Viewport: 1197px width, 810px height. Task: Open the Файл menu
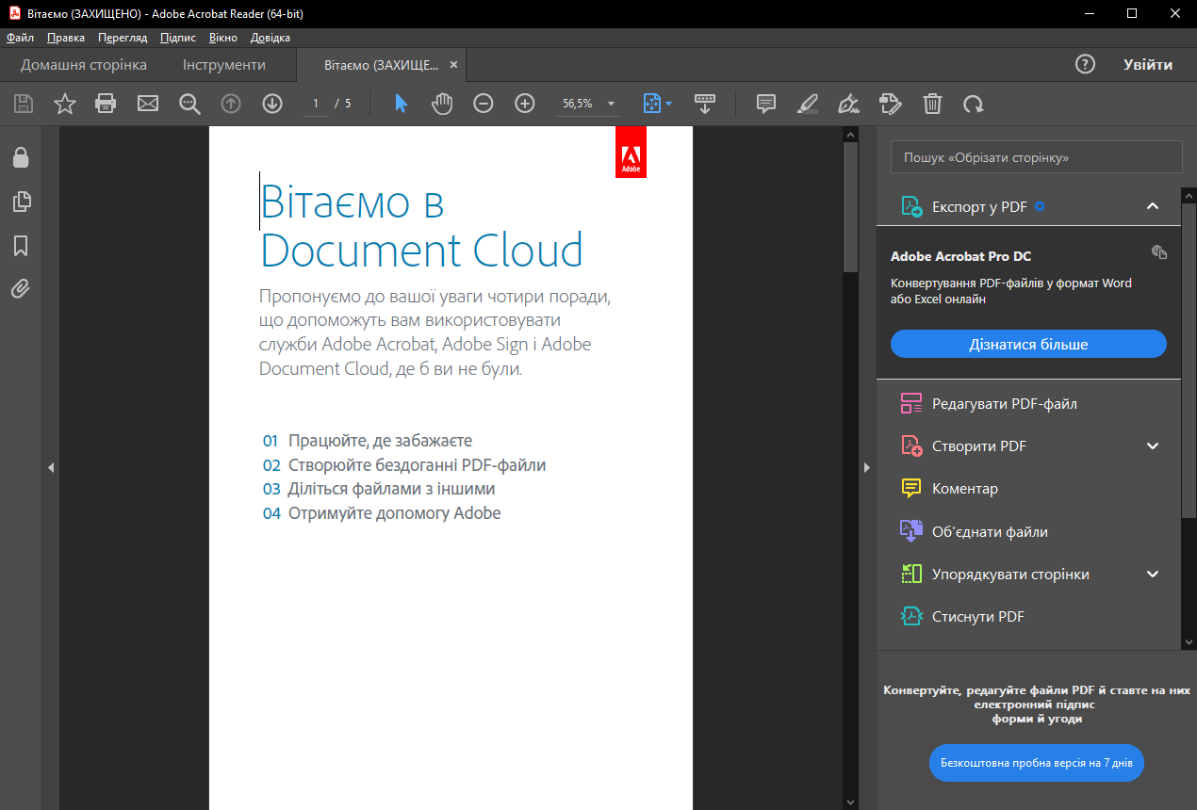tap(20, 38)
